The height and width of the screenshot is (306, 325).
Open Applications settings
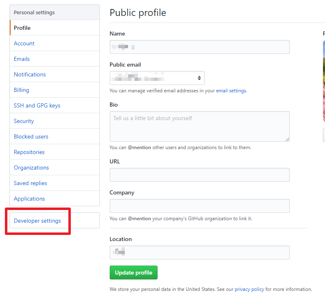(x=29, y=199)
